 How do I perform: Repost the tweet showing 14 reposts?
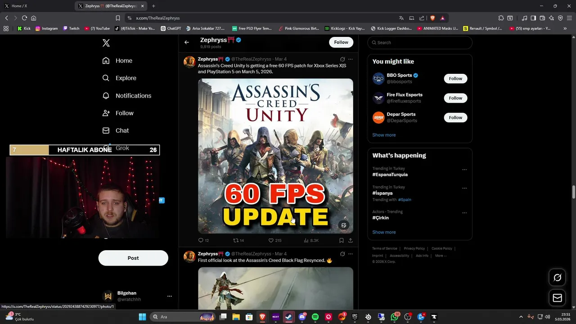pos(238,240)
